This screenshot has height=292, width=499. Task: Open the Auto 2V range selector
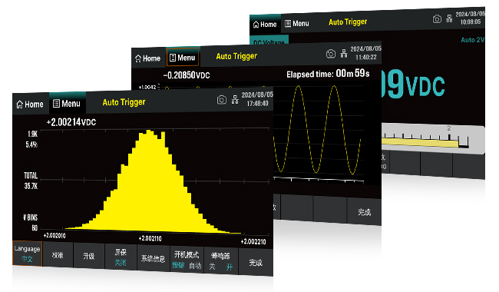(x=473, y=40)
